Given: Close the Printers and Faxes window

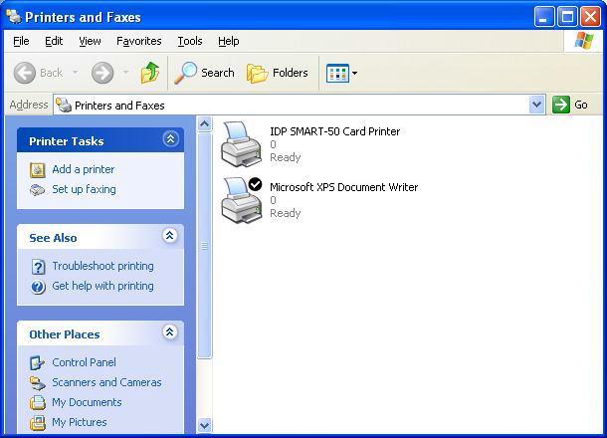Looking at the screenshot, I should 590,17.
